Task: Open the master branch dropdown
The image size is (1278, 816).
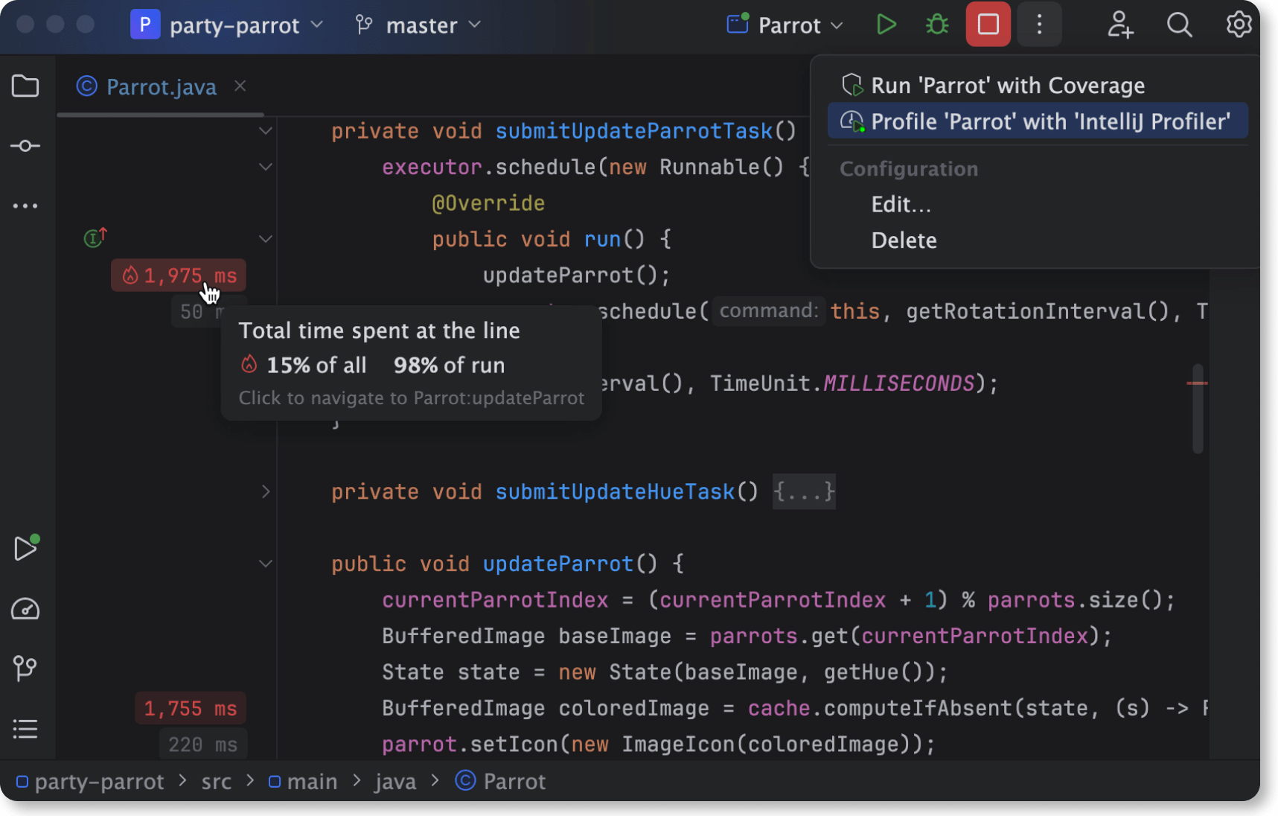Action: [x=418, y=25]
